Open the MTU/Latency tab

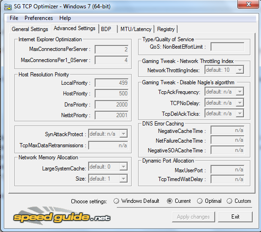pos(136,29)
